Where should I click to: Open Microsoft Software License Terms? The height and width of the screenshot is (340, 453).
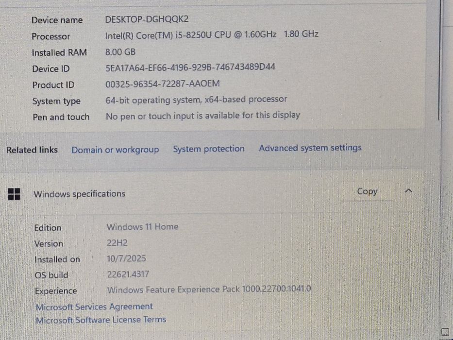click(101, 320)
